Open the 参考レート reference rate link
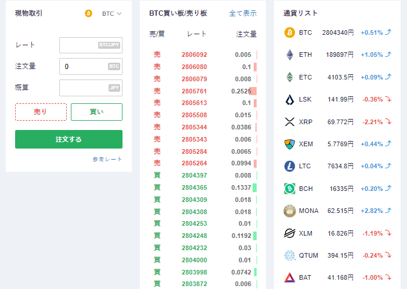 point(107,159)
